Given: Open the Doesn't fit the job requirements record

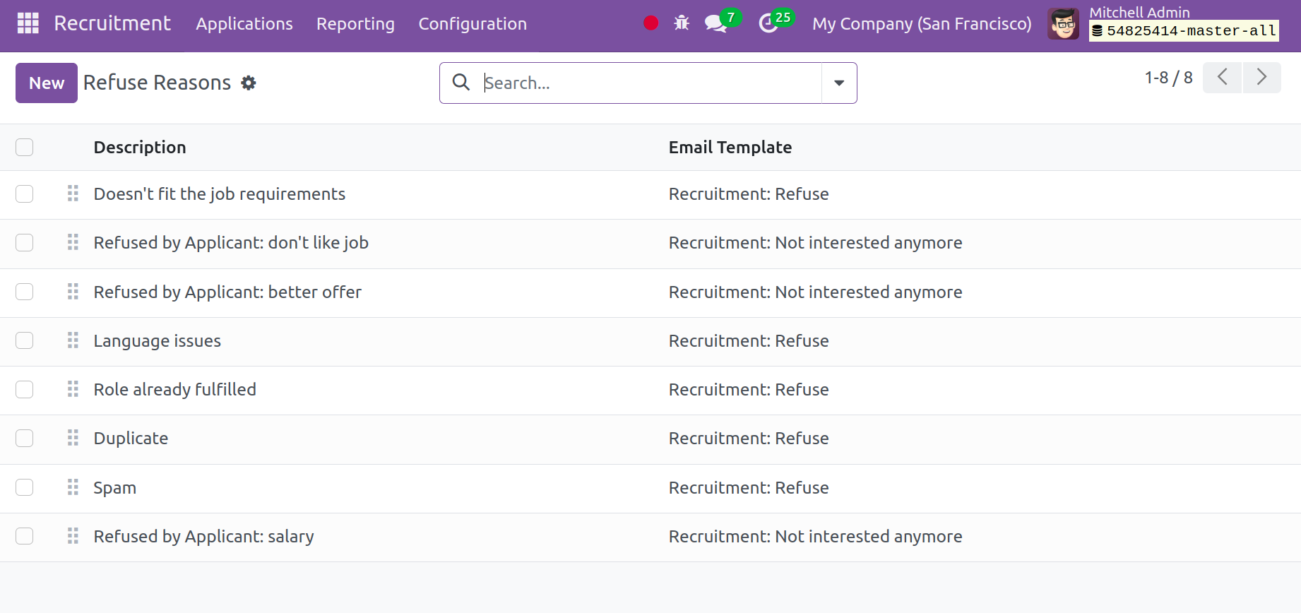Looking at the screenshot, I should [x=220, y=194].
